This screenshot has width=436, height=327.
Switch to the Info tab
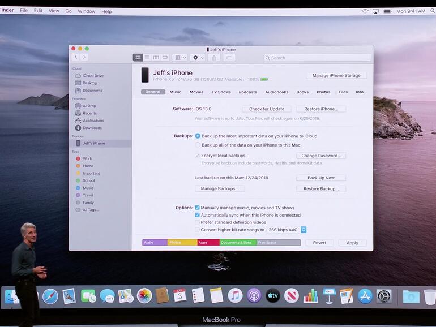[360, 92]
